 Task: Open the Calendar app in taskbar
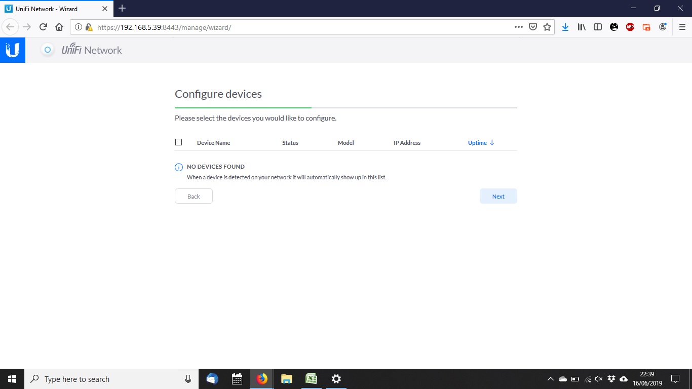pos(237,379)
